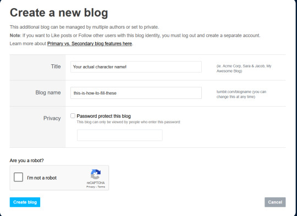
Task: Check the I'm not a robot box
Action: (18, 177)
